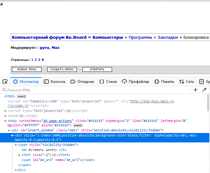Collapse the selected z-index div node
The height and width of the screenshot is (173, 210).
click(12, 136)
